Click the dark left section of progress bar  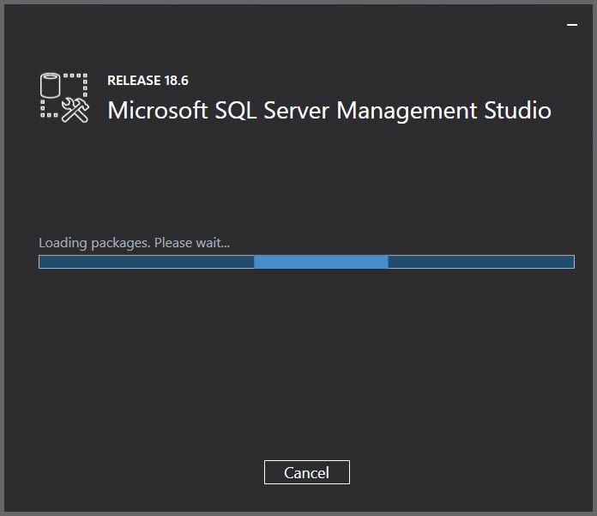[x=146, y=262]
